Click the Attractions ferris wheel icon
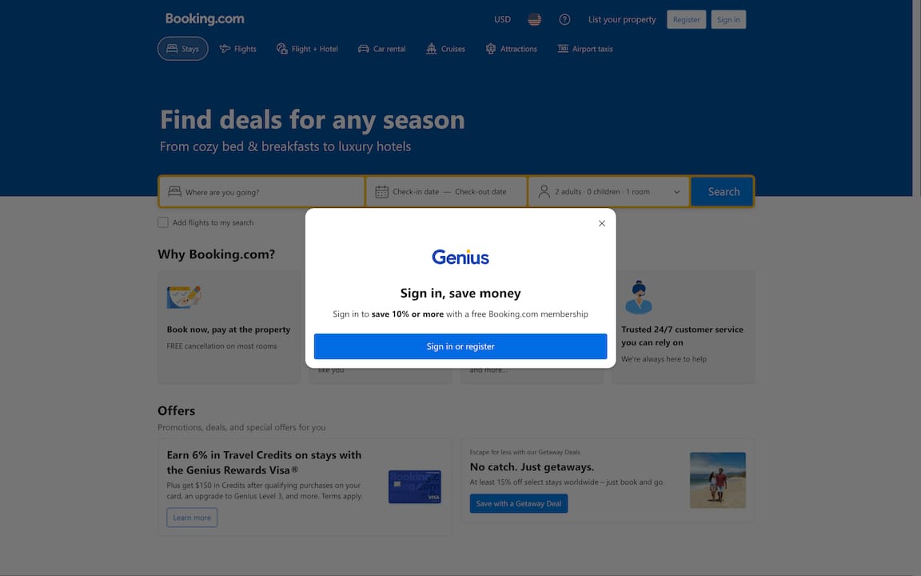Image resolution: width=921 pixels, height=576 pixels. pos(490,49)
